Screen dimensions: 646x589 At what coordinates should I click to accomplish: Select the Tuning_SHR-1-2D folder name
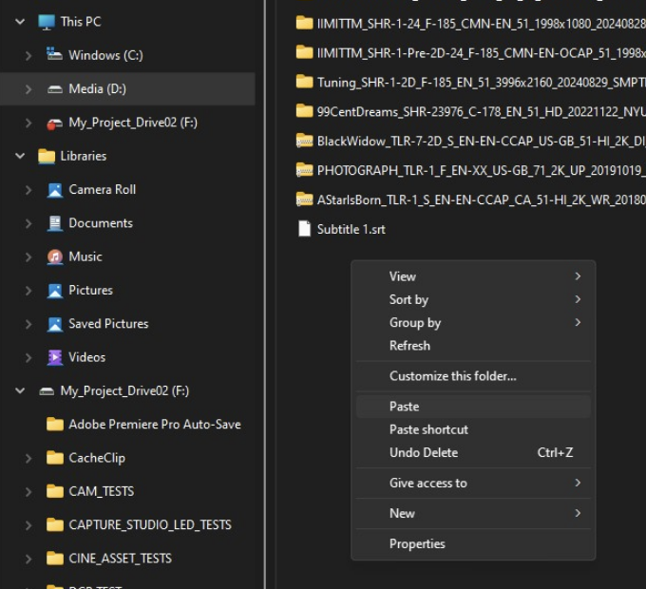(x=482, y=83)
